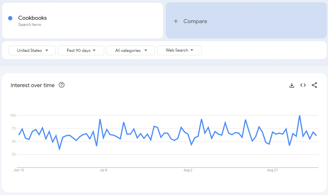The height and width of the screenshot is (195, 328).
Task: Open the Web Search dropdown arrow
Action: point(192,50)
